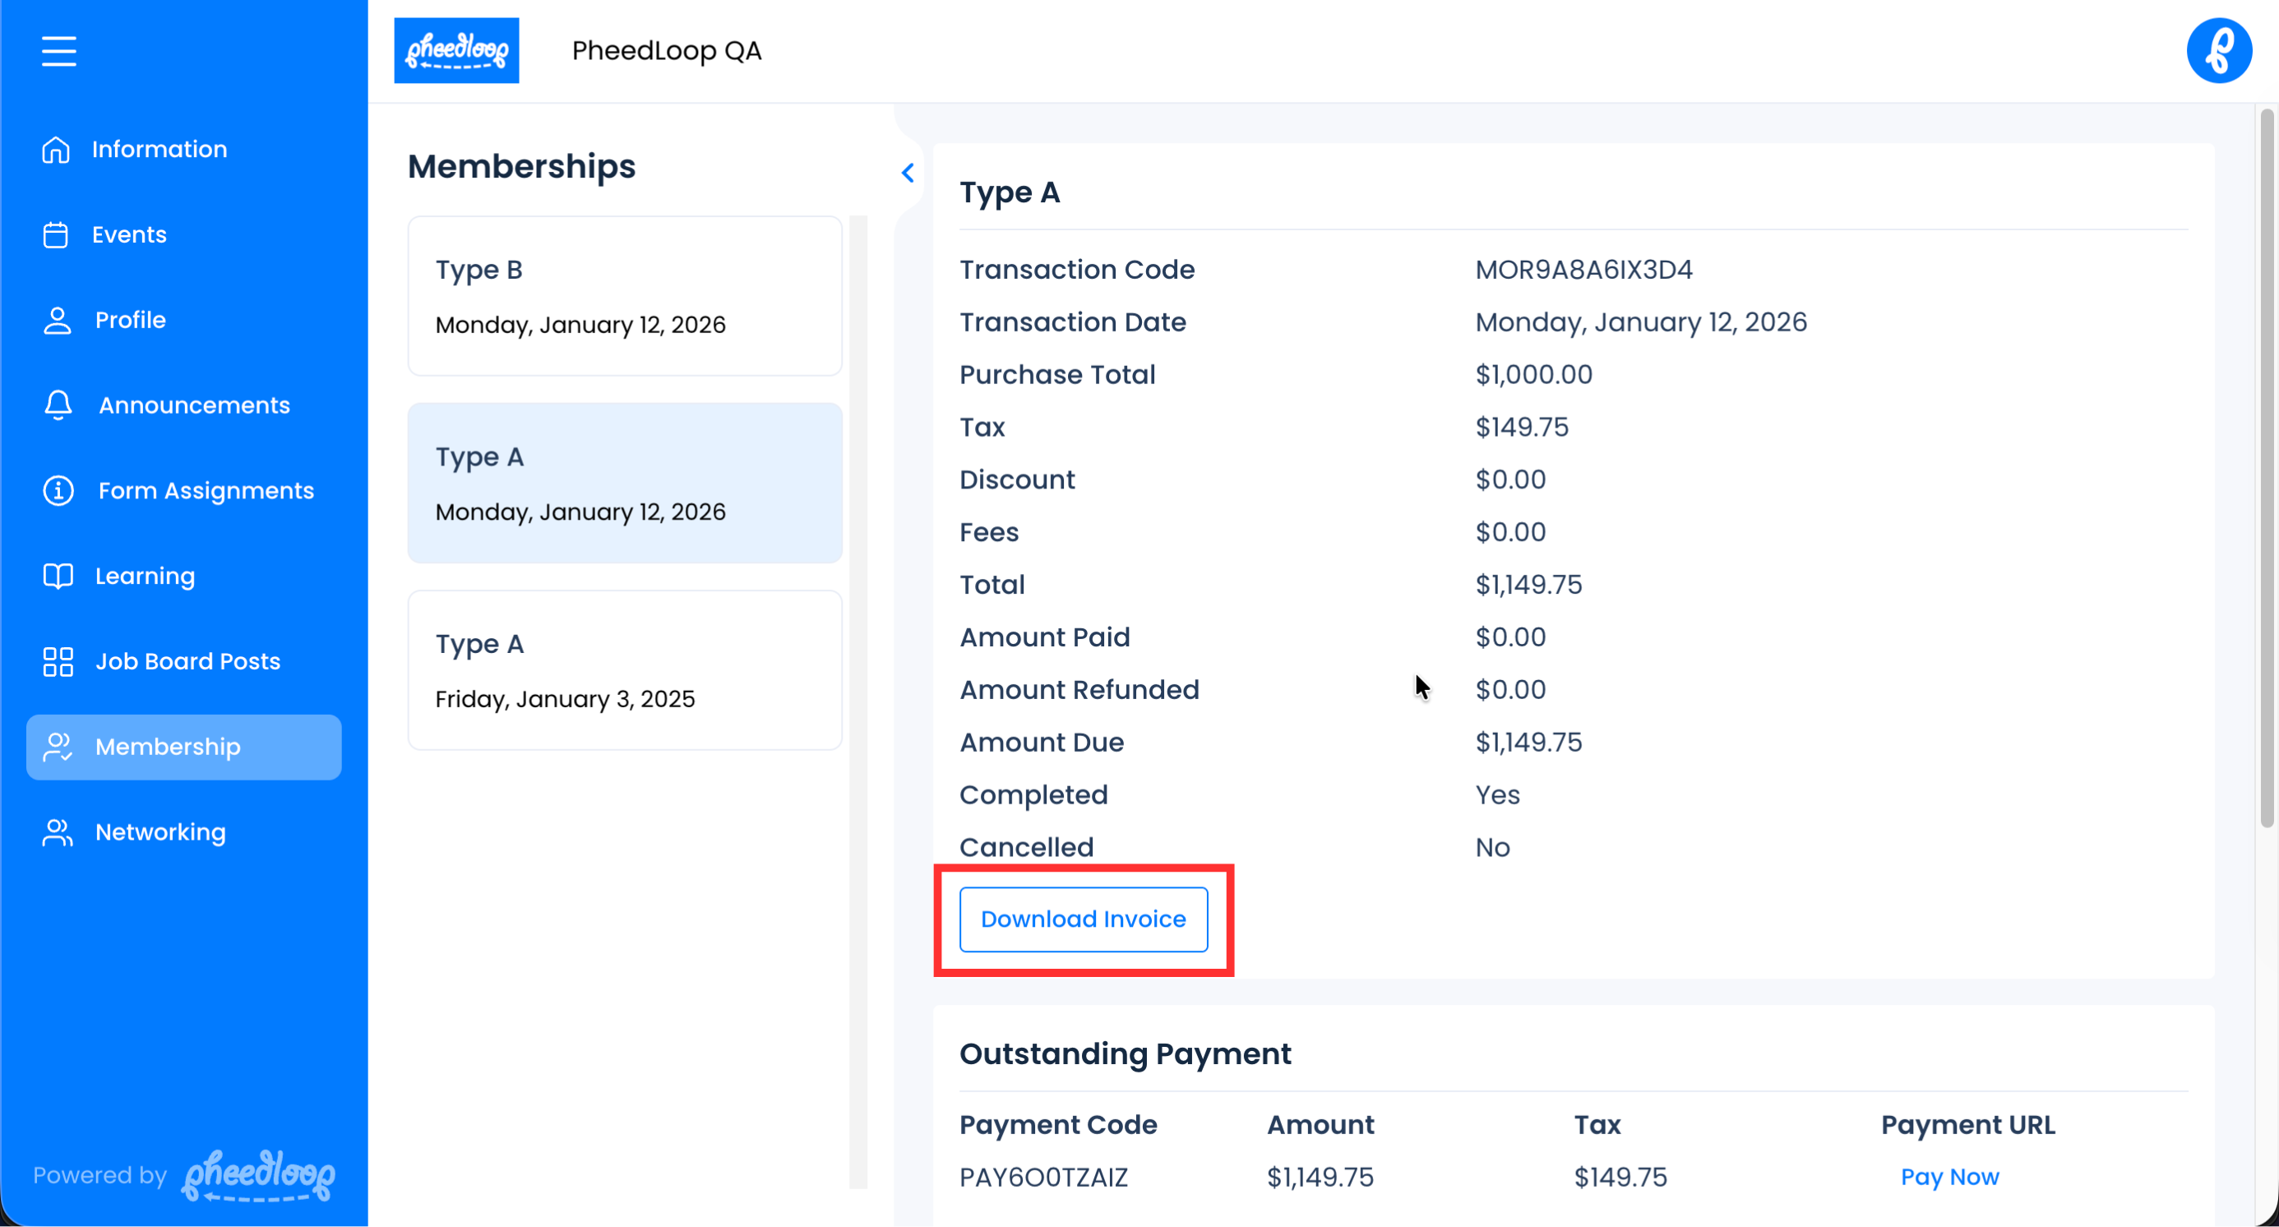Screen dimensions: 2279x1227
Task: Click the Profile person icon
Action: [x=58, y=320]
